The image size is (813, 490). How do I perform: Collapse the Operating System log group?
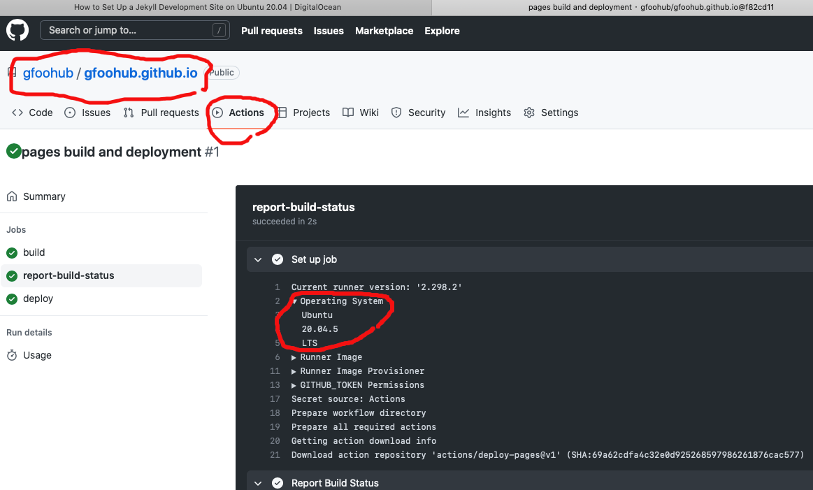295,301
